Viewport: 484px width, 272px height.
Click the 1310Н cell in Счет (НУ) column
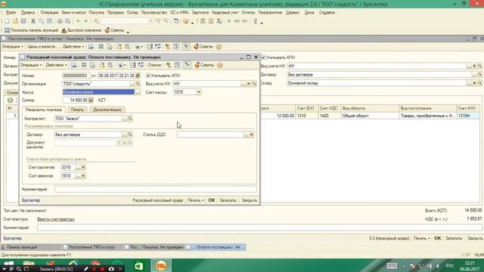point(468,116)
